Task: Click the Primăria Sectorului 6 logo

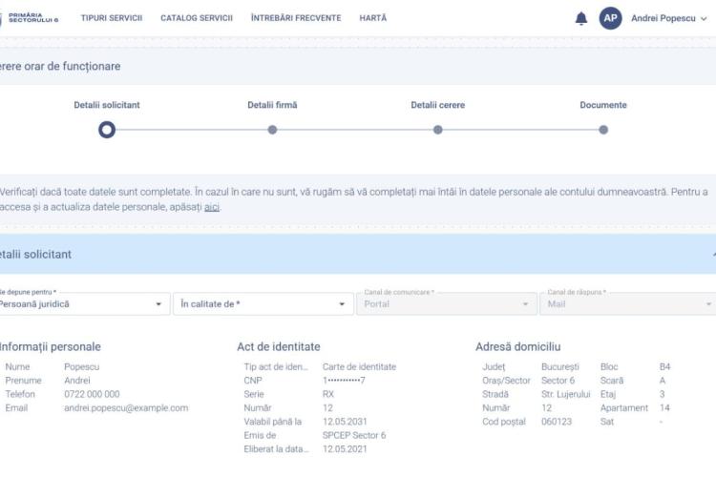Action: coord(30,18)
